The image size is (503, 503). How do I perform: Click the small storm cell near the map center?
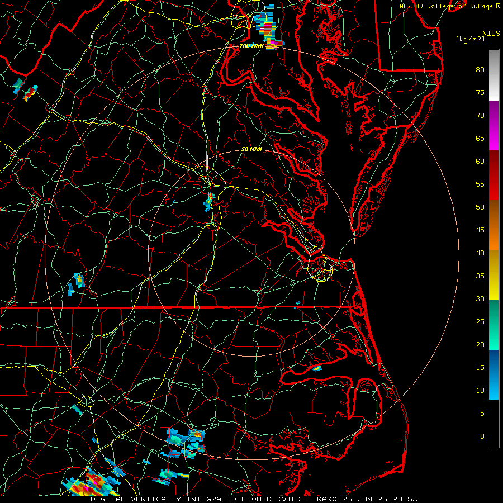pos(210,202)
